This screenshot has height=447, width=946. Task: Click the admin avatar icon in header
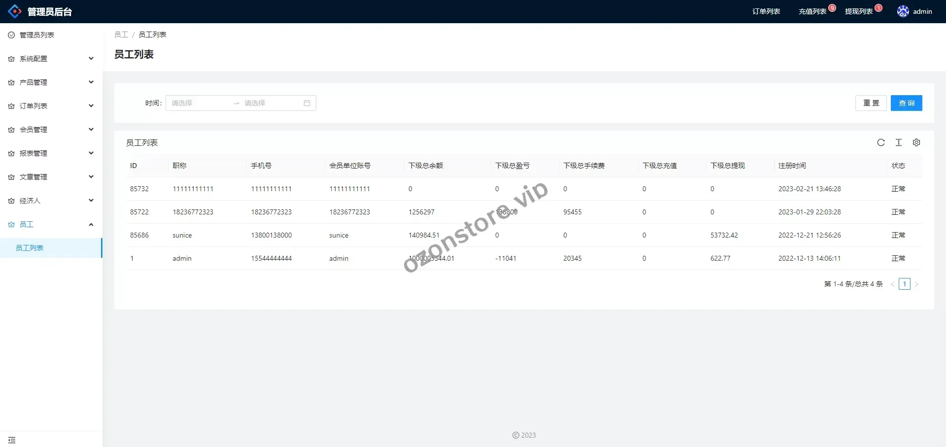903,11
